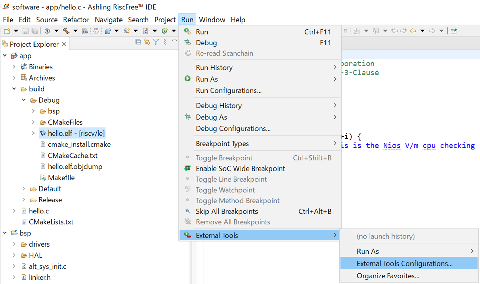Enable SoC Wide Breakpoint

coord(240,168)
